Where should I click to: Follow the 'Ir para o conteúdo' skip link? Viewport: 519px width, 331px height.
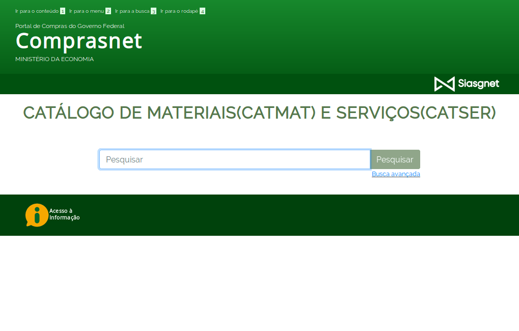[40, 11]
